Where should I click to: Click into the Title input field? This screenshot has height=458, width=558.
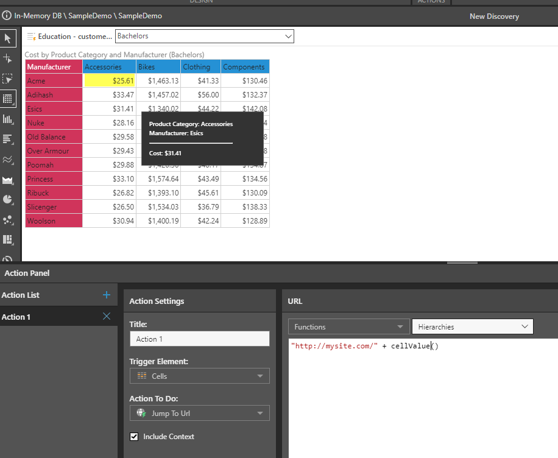click(200, 339)
